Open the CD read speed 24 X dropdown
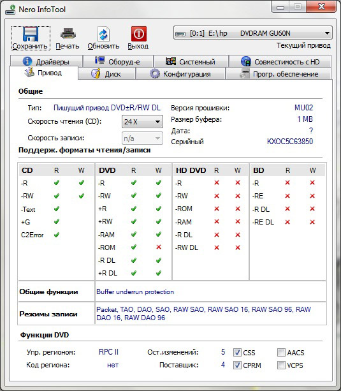Image resolution: width=341 pixels, height=391 pixels. click(142, 122)
